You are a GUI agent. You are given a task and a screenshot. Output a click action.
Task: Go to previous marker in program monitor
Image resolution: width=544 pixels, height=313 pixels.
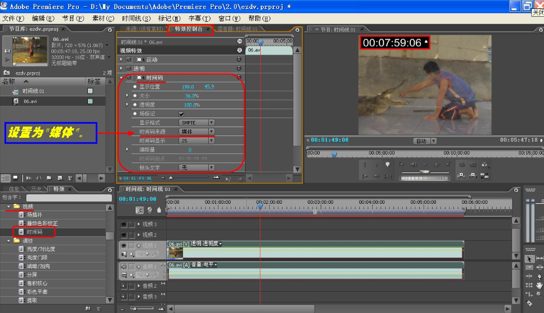(402, 165)
